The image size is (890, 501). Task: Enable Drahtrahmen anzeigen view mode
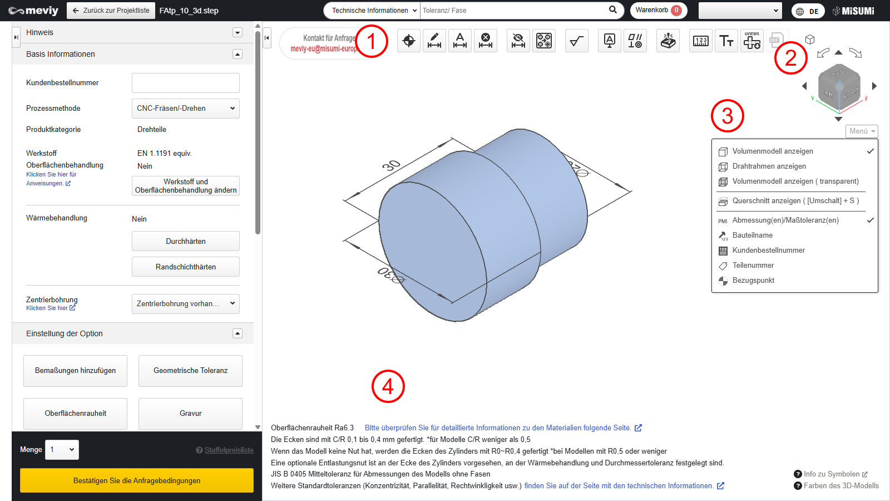point(769,166)
